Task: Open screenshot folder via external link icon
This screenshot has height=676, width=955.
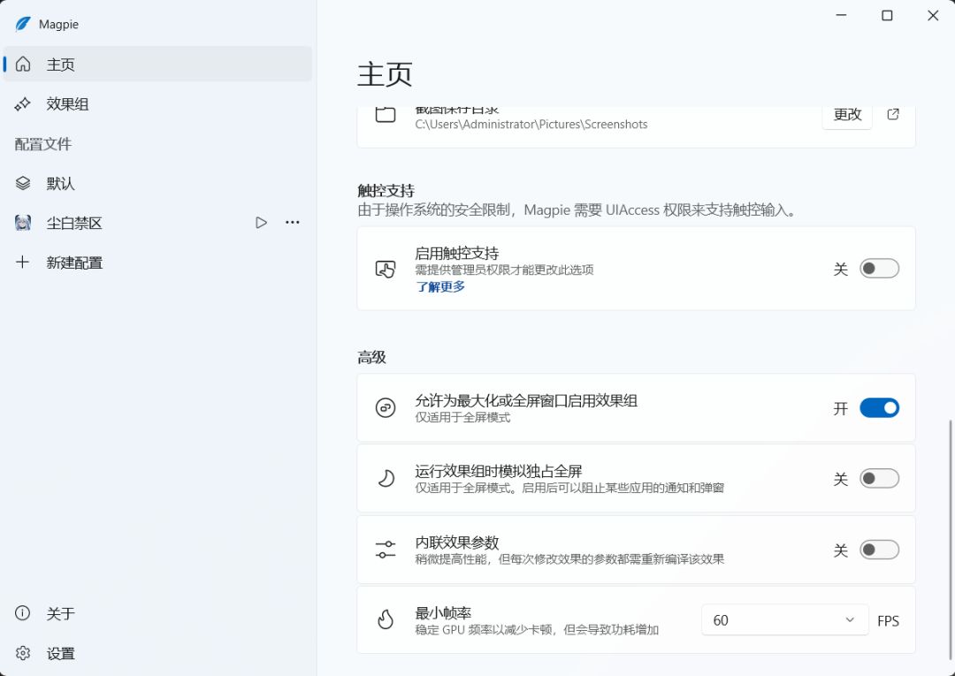Action: (893, 114)
